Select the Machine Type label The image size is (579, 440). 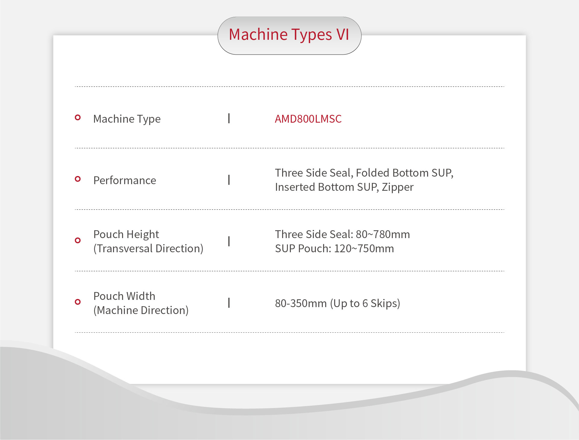[x=127, y=119]
